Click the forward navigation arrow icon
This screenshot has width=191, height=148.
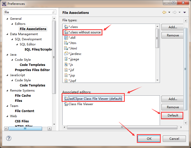(x=175, y=12)
